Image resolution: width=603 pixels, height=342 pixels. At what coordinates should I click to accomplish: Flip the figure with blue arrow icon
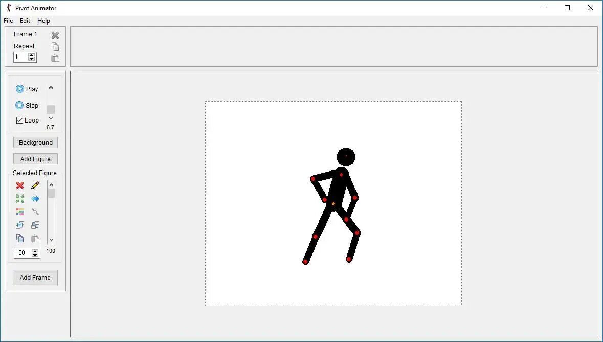[35, 199]
